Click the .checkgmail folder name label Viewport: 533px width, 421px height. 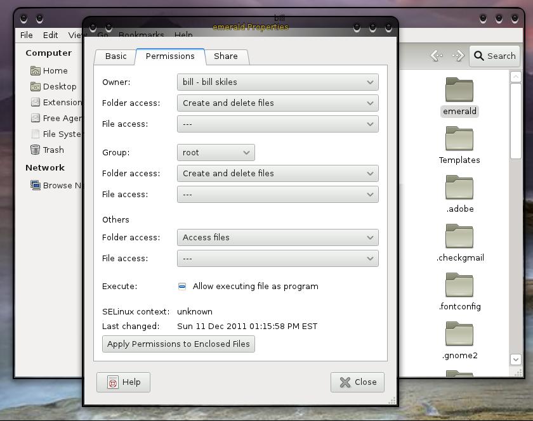pyautogui.click(x=460, y=258)
